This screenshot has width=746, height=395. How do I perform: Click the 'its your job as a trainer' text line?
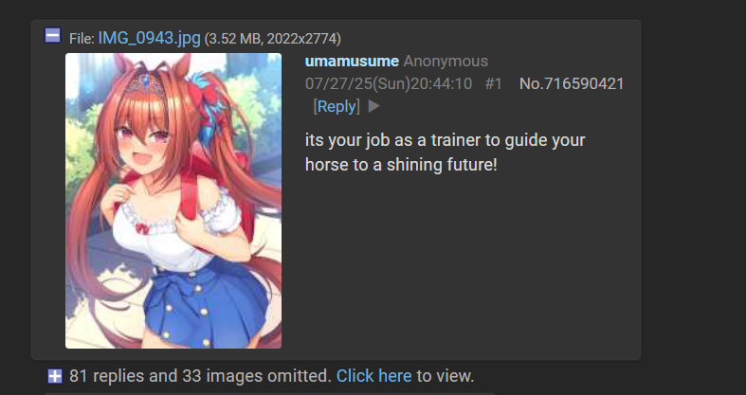[445, 140]
